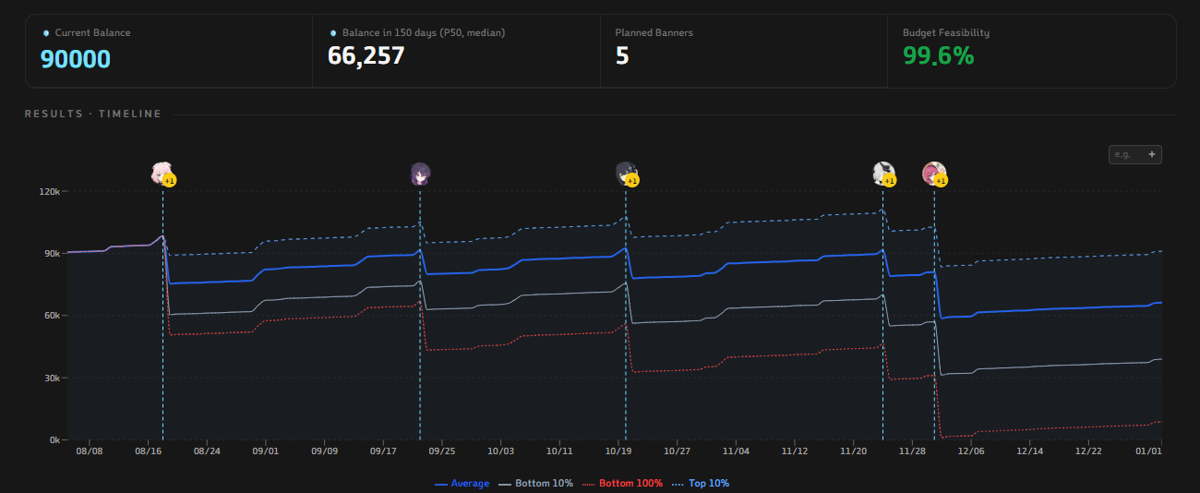Viewport: 1200px width, 493px height.
Task: Select the black-haired character avatar near 10/19
Action: pos(626,172)
